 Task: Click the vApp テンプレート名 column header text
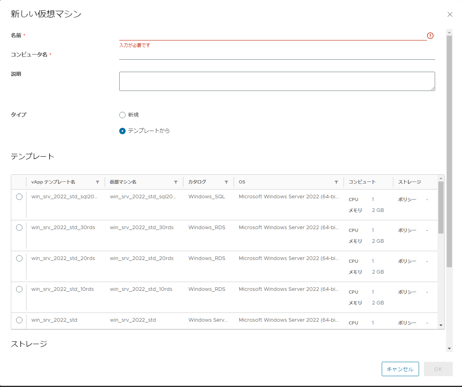click(x=53, y=182)
